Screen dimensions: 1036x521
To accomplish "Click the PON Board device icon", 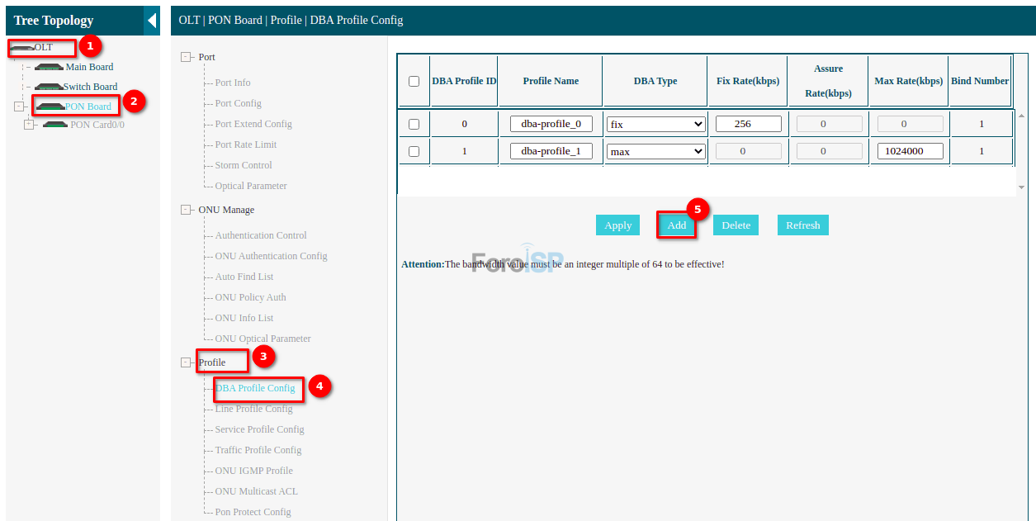I will [x=50, y=107].
